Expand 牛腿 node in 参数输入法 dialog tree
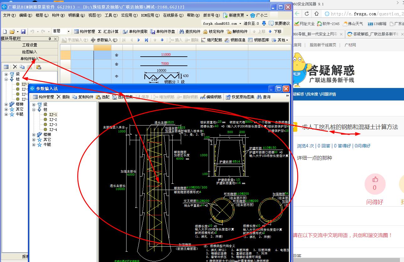 (34, 145)
